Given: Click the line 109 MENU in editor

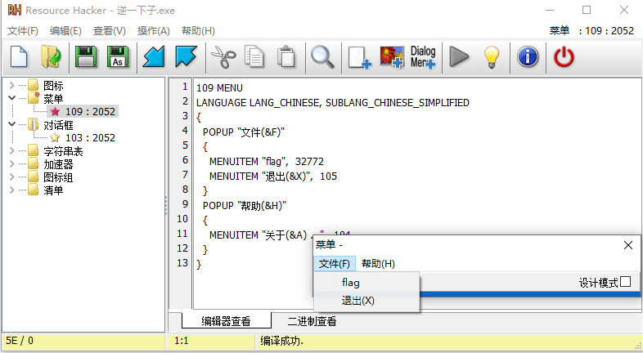Looking at the screenshot, I should coord(219,87).
